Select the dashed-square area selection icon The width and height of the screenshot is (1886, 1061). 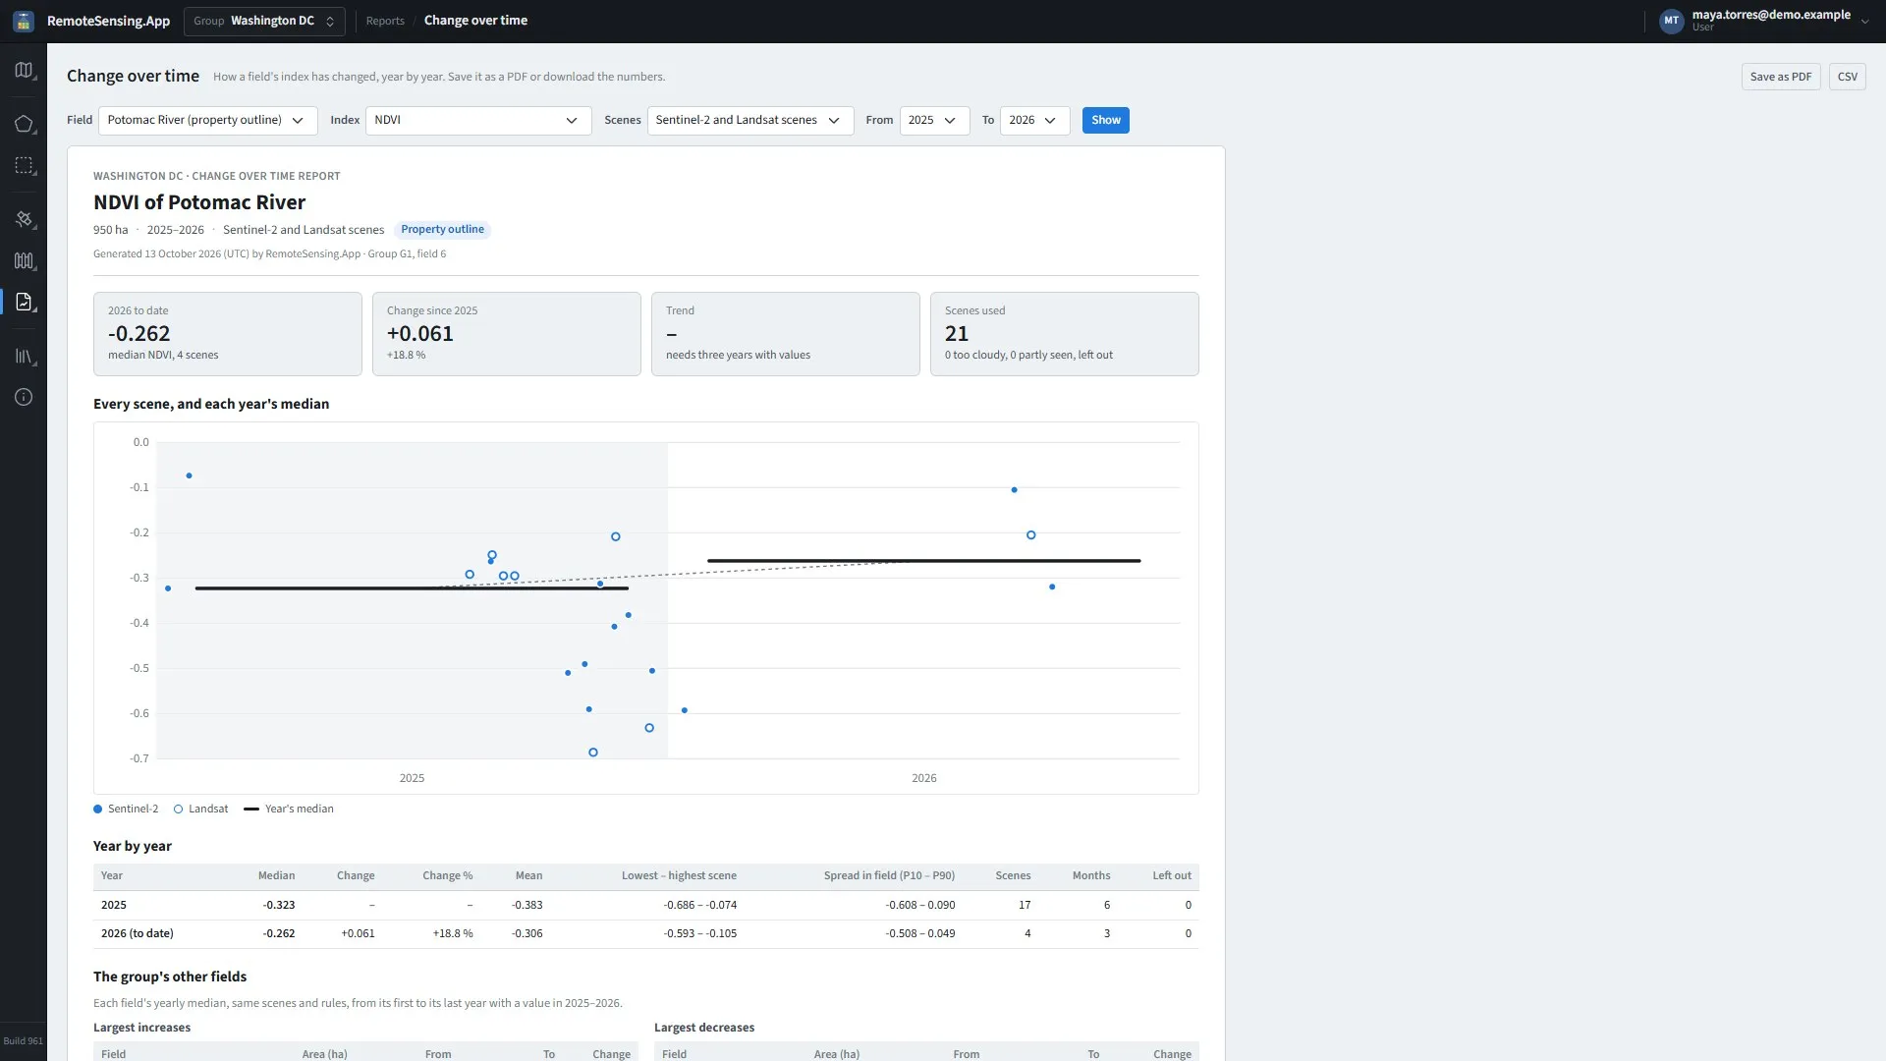[24, 166]
